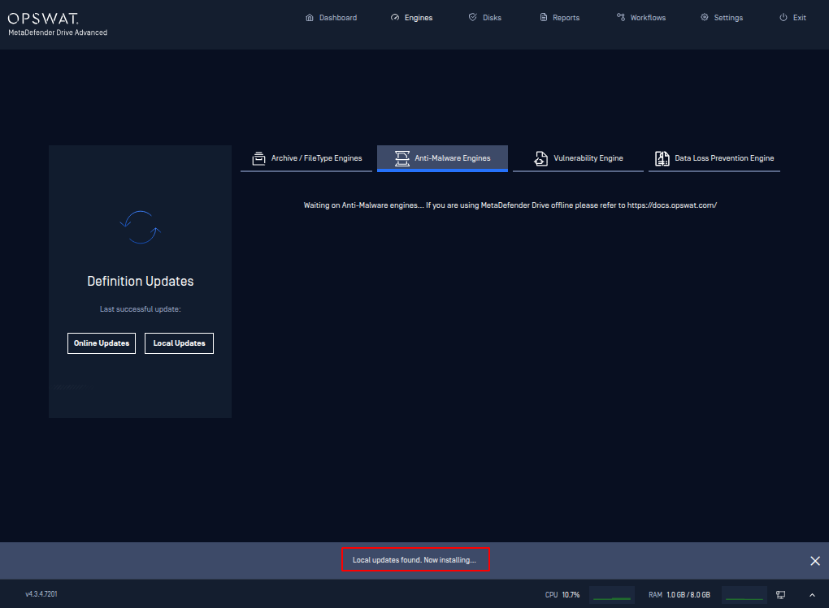Switch to Archive / FileType Engines tab
The width and height of the screenshot is (829, 608).
pos(306,158)
